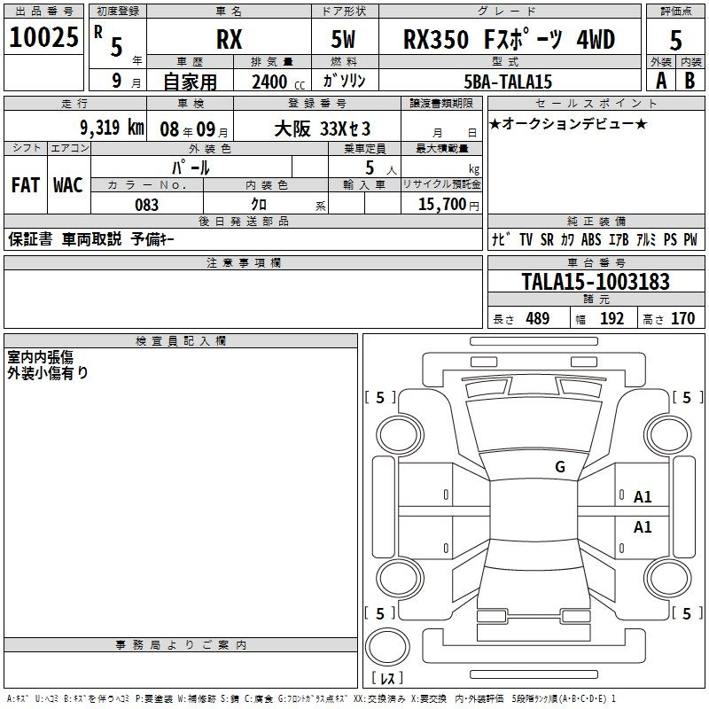Image resolution: width=709 pixels, height=709 pixels.
Task: Click the spare tire circle above レス
Action: tap(387, 647)
